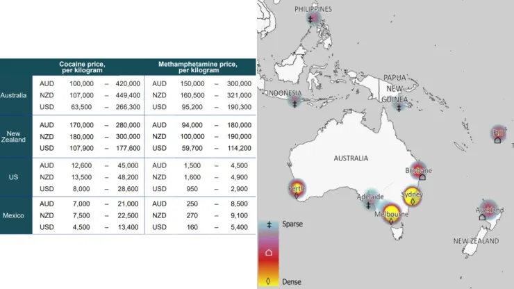This screenshot has width=514, height=289.
Task: Click the 'PHILIPPINES' label on map
Action: tap(313, 9)
